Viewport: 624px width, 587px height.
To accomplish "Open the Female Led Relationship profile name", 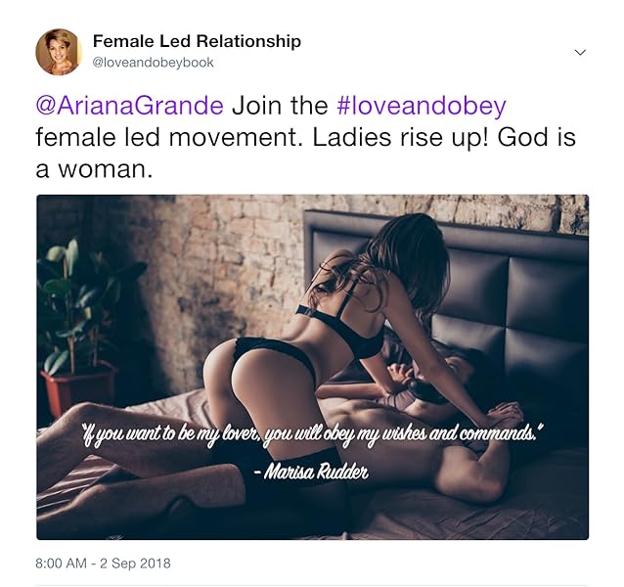I will [x=197, y=41].
